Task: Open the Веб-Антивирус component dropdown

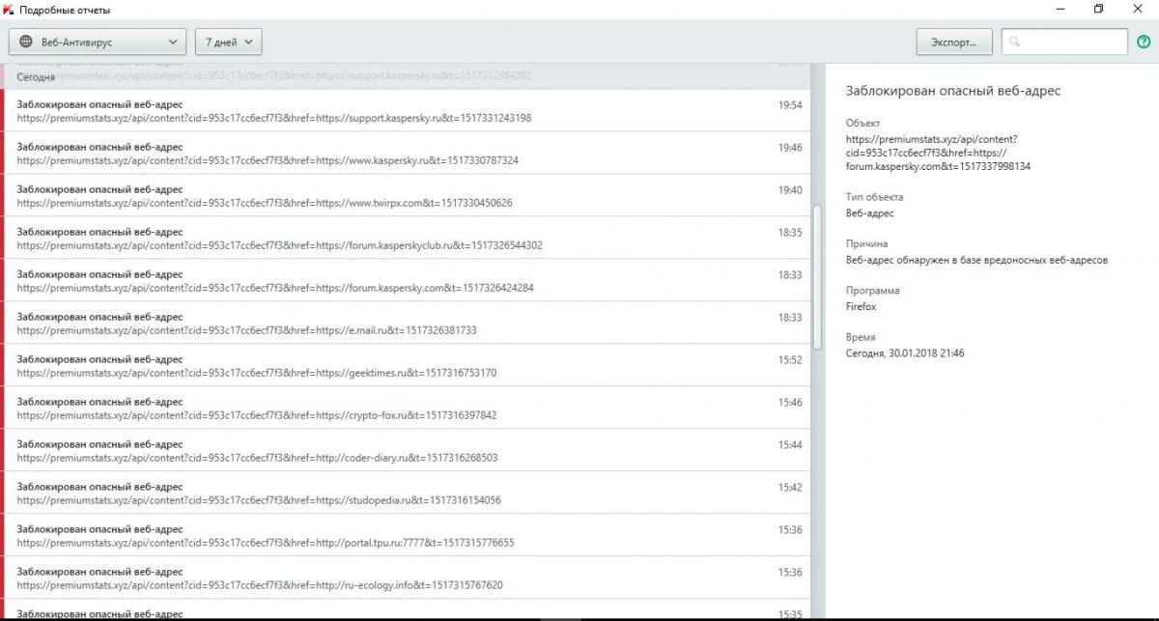Action: [x=98, y=42]
